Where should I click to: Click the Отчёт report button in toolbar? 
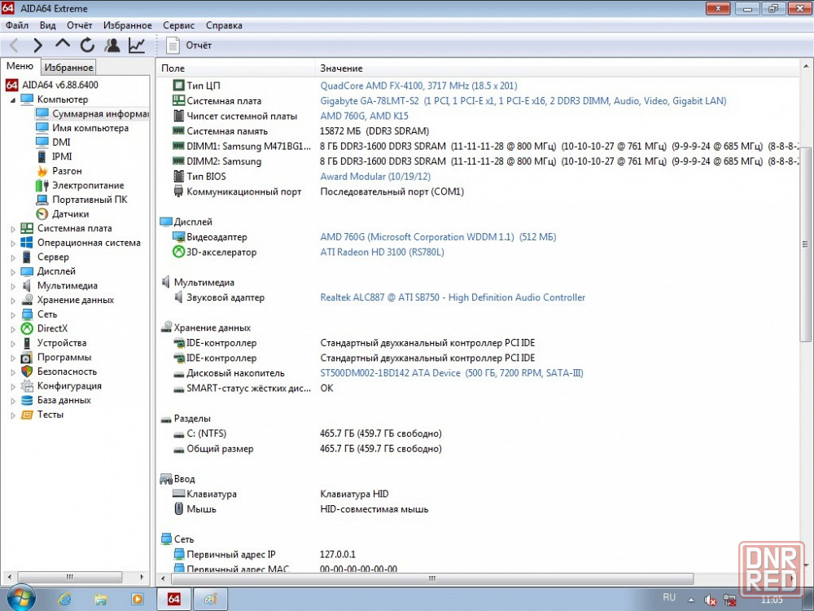(x=189, y=45)
